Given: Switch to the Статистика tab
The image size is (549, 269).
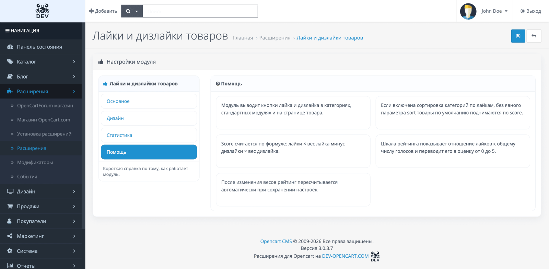Looking at the screenshot, I should (x=149, y=135).
